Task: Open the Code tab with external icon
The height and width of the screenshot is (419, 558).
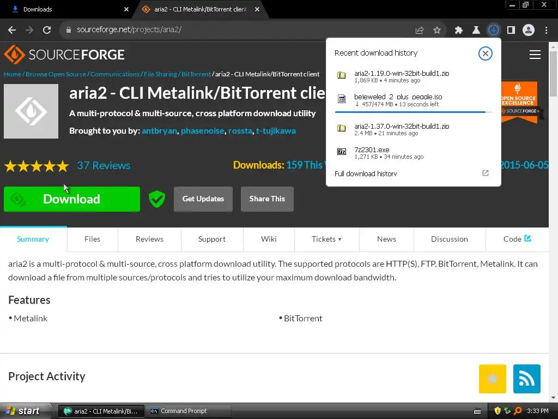Action: [517, 239]
